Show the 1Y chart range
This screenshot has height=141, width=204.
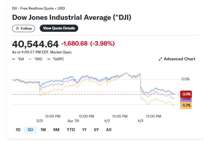click(x=84, y=130)
